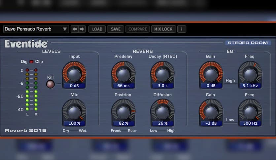Viewport: 276px width, 160px height.
Task: Click the STEREO ROOM label
Action: [248, 43]
